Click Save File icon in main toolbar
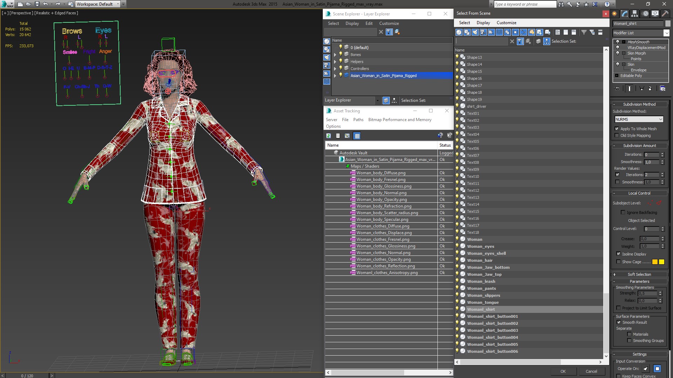Viewport: 673px width, 378px height. [x=37, y=4]
